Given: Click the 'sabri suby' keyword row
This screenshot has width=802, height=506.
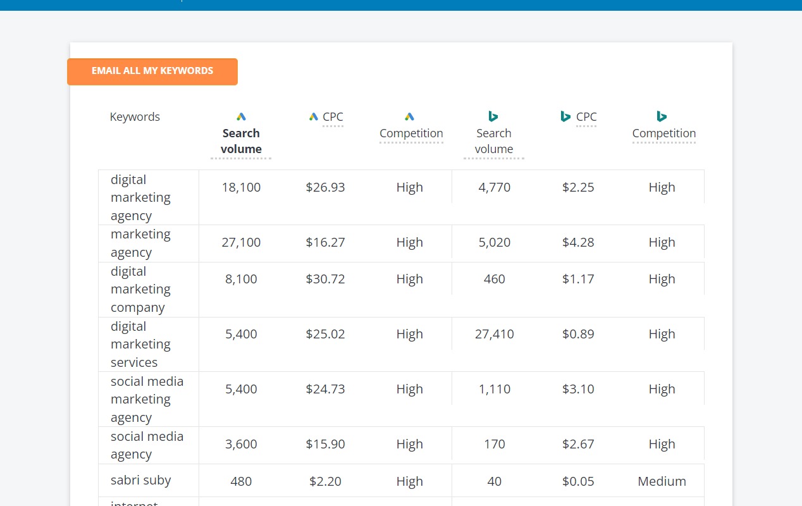Looking at the screenshot, I should [x=140, y=480].
